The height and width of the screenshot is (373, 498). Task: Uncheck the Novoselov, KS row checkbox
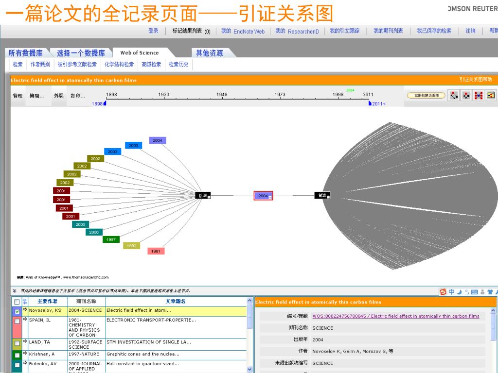(17, 311)
